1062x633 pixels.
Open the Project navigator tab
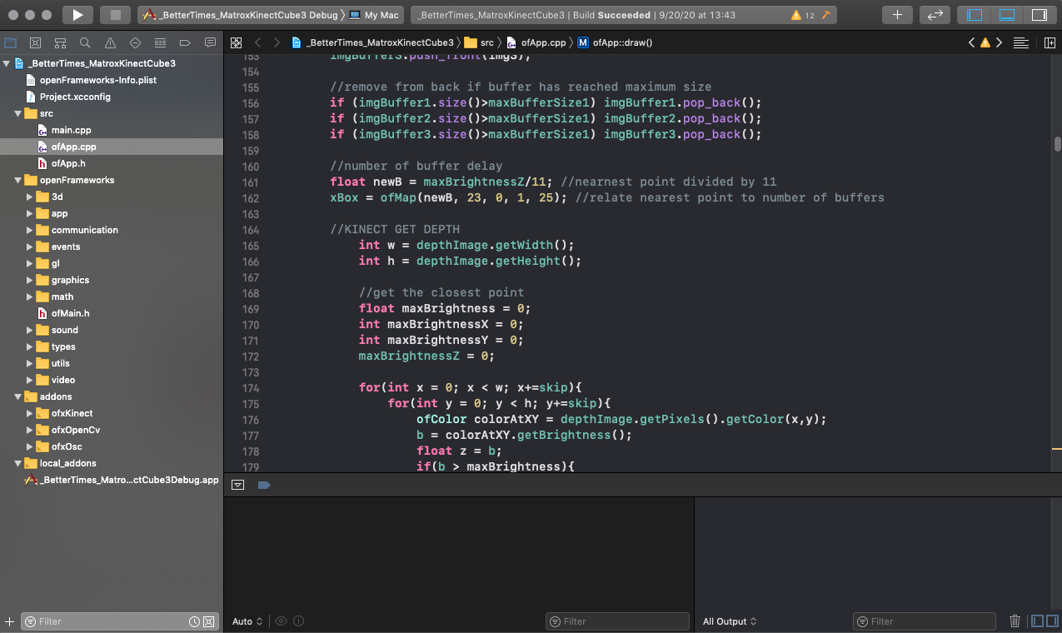coord(11,42)
